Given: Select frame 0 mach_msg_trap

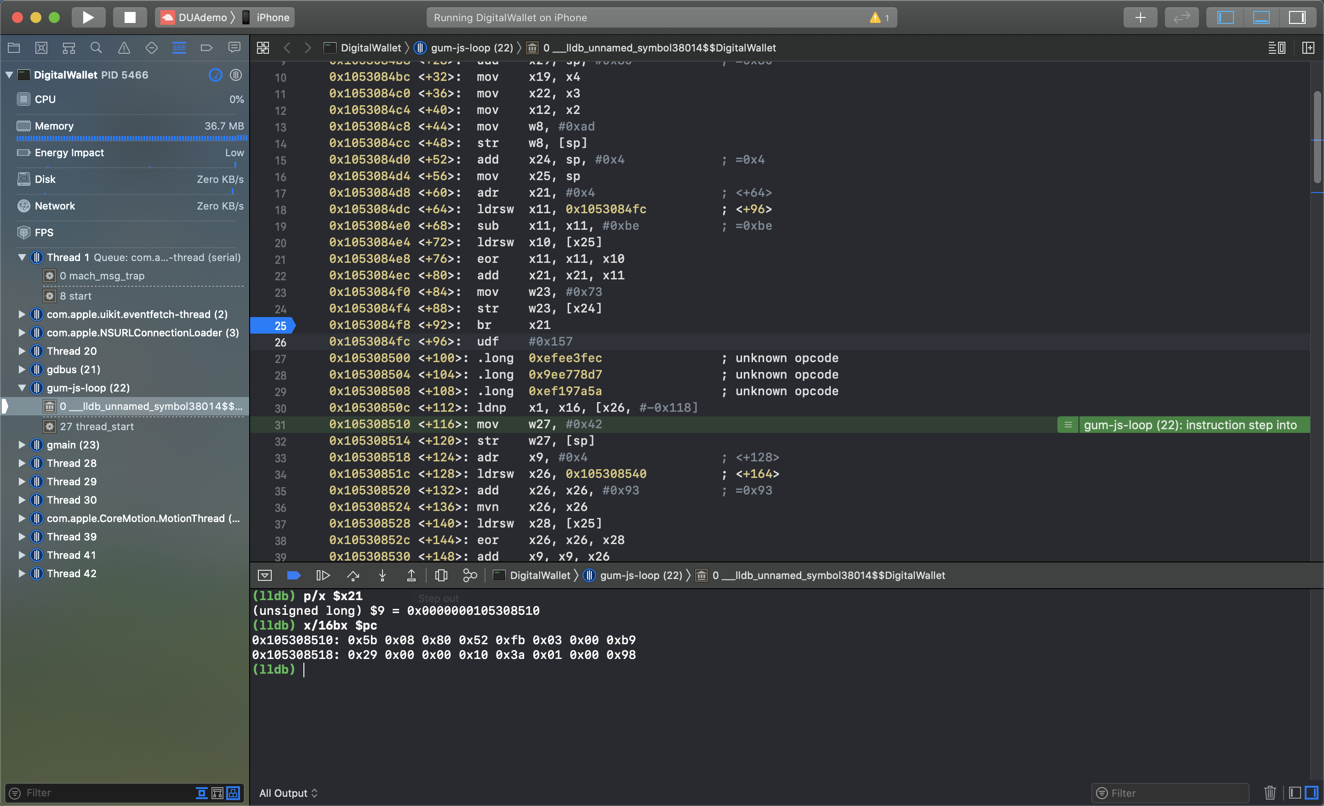Looking at the screenshot, I should click(102, 276).
